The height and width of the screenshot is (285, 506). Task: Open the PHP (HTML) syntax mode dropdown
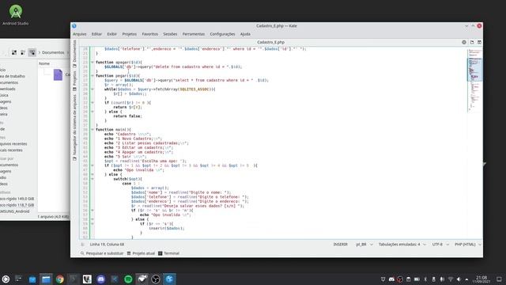tap(468, 245)
